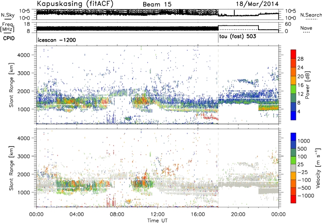
Task: Click the '18' frequency axis tick label
Action: [x=27, y=24]
